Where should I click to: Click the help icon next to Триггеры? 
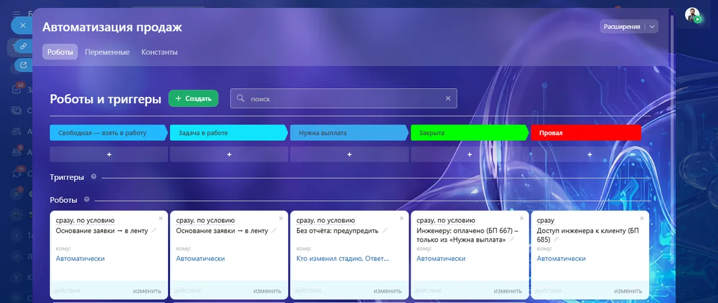pos(93,177)
